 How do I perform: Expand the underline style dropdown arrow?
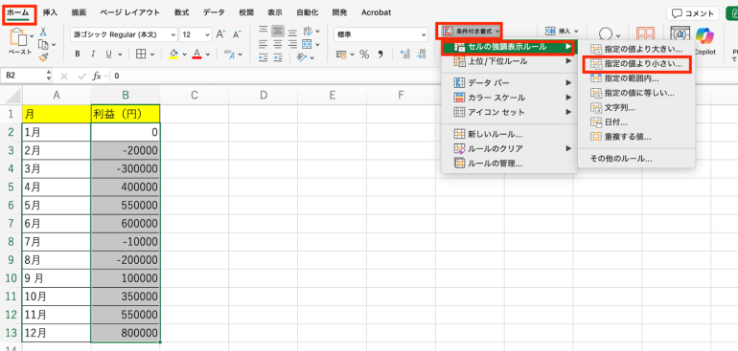click(x=119, y=55)
